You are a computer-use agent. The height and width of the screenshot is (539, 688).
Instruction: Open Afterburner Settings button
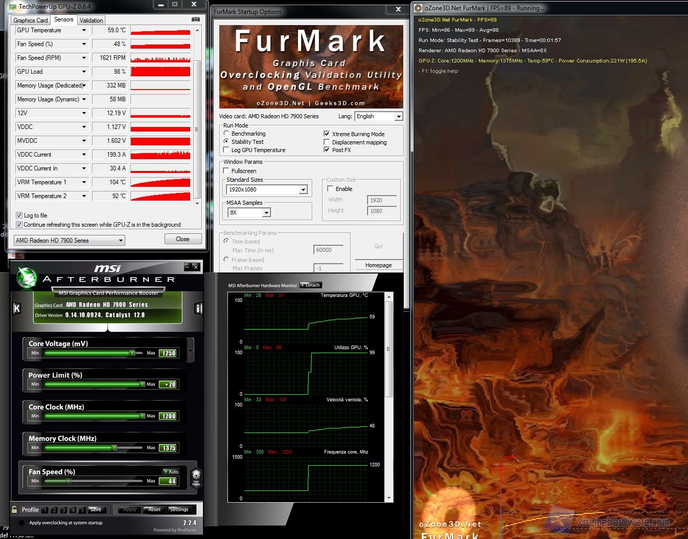(x=179, y=509)
